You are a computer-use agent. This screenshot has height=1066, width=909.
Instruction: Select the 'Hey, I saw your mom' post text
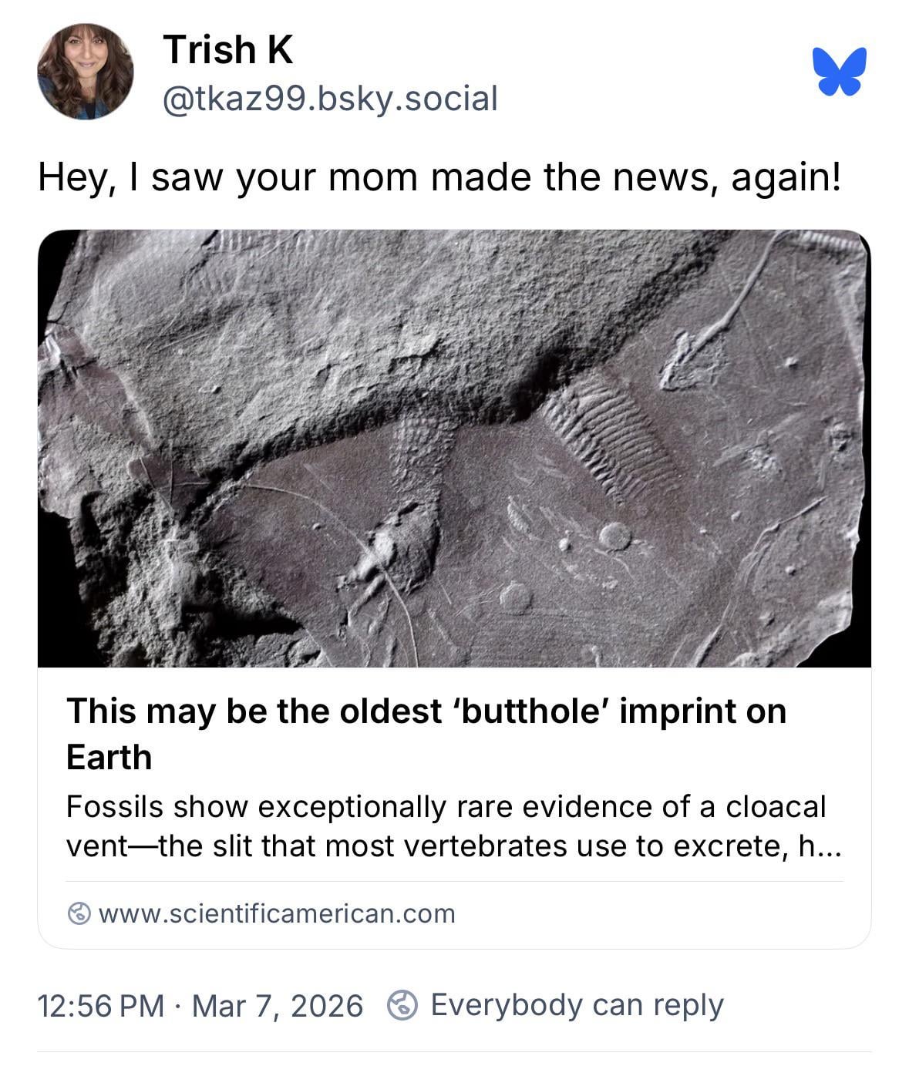[x=439, y=177]
